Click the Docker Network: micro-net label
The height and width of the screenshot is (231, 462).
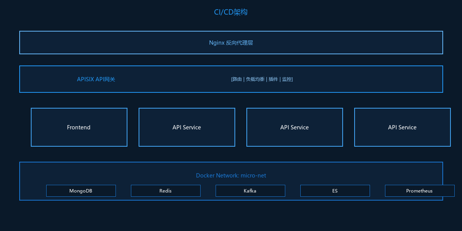[231, 176]
